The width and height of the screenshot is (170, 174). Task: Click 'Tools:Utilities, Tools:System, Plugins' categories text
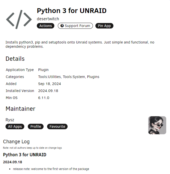click(69, 77)
